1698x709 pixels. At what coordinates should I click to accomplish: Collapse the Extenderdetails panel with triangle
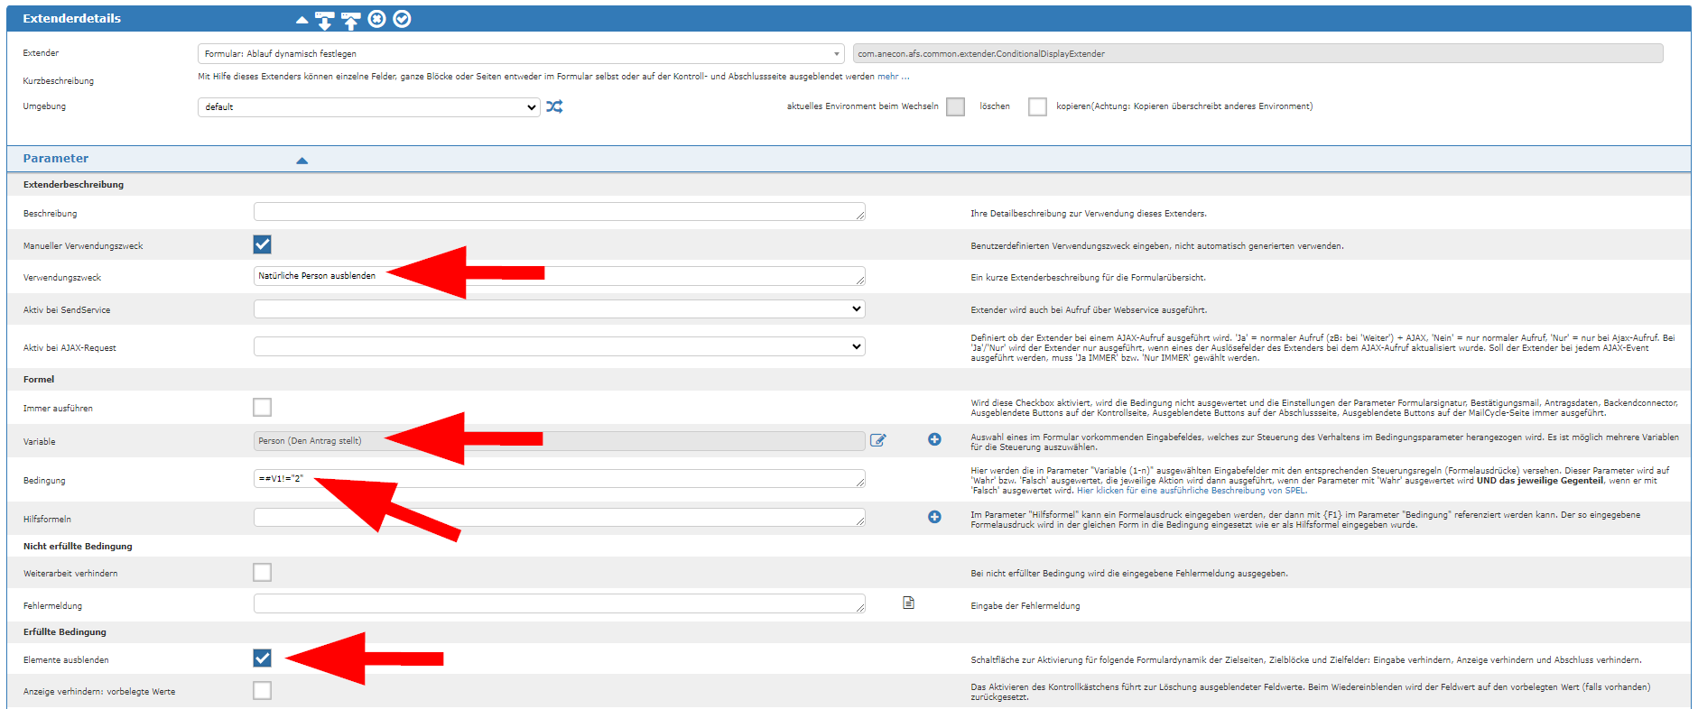(x=302, y=20)
